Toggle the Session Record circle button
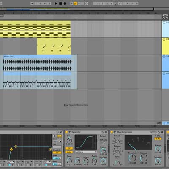This screenshot has height=169, width=169. 87,3
